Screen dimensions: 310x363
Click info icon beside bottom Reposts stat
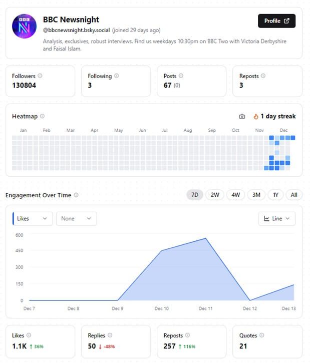click(187, 335)
